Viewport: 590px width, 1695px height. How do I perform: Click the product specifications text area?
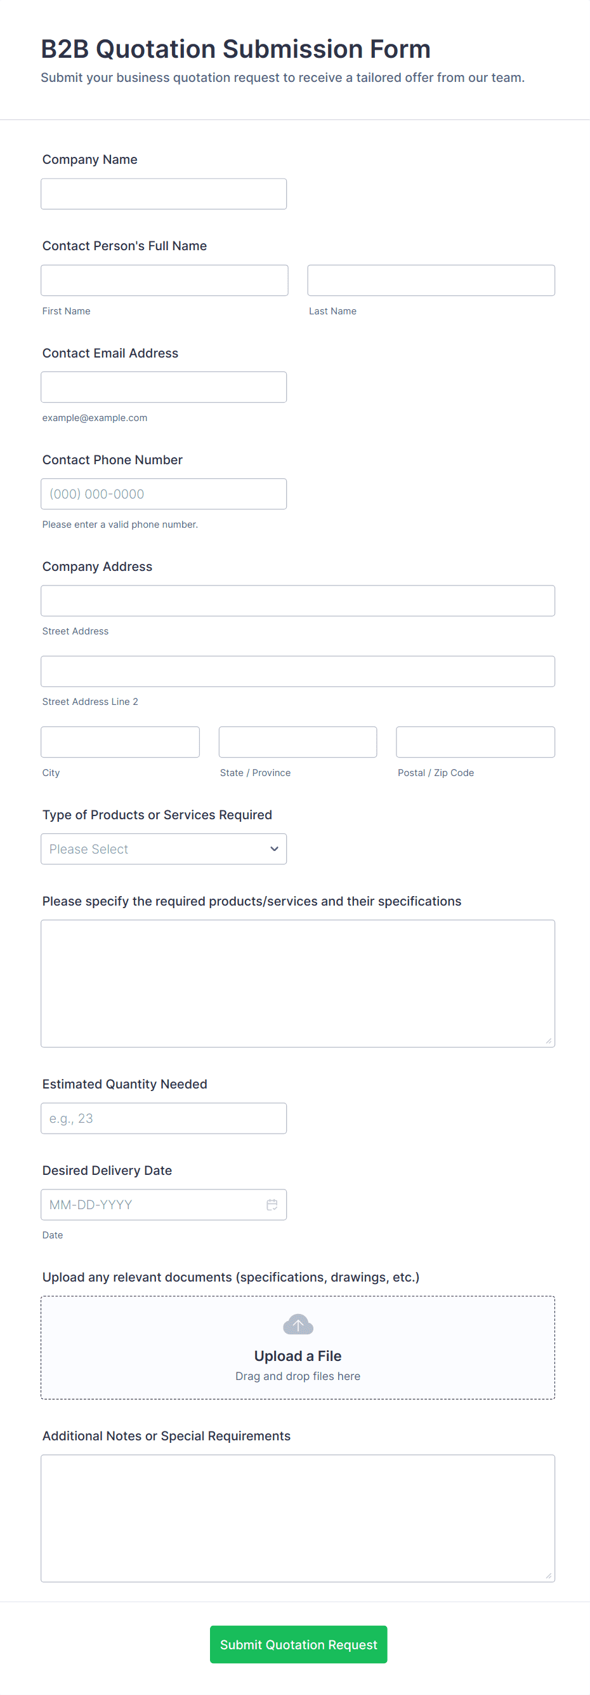[298, 983]
